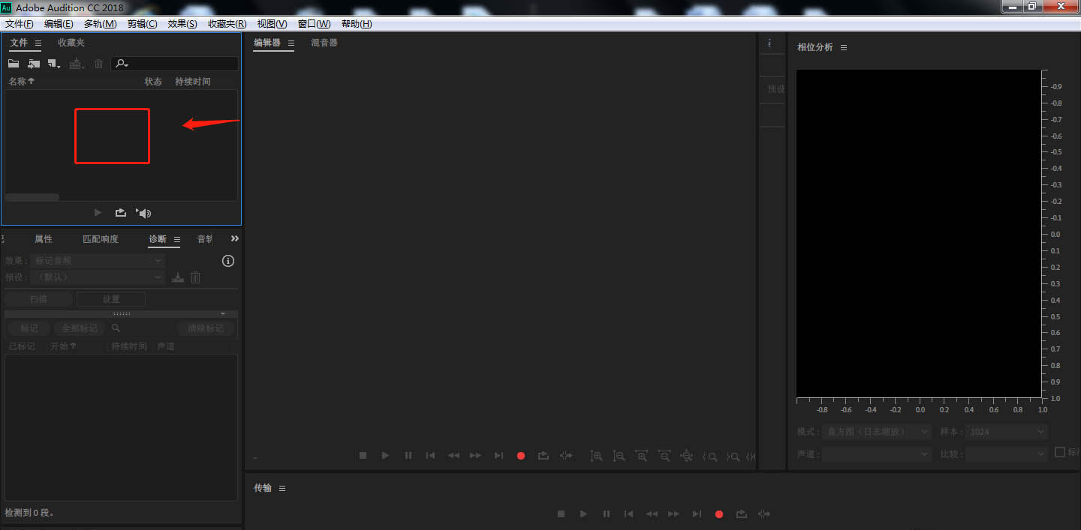Image resolution: width=1081 pixels, height=530 pixels.
Task: Open the 文件 panel menu icon
Action: [x=38, y=43]
